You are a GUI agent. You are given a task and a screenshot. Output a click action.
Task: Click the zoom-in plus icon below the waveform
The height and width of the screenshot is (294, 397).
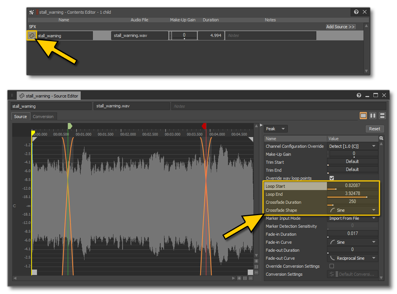pos(239,278)
